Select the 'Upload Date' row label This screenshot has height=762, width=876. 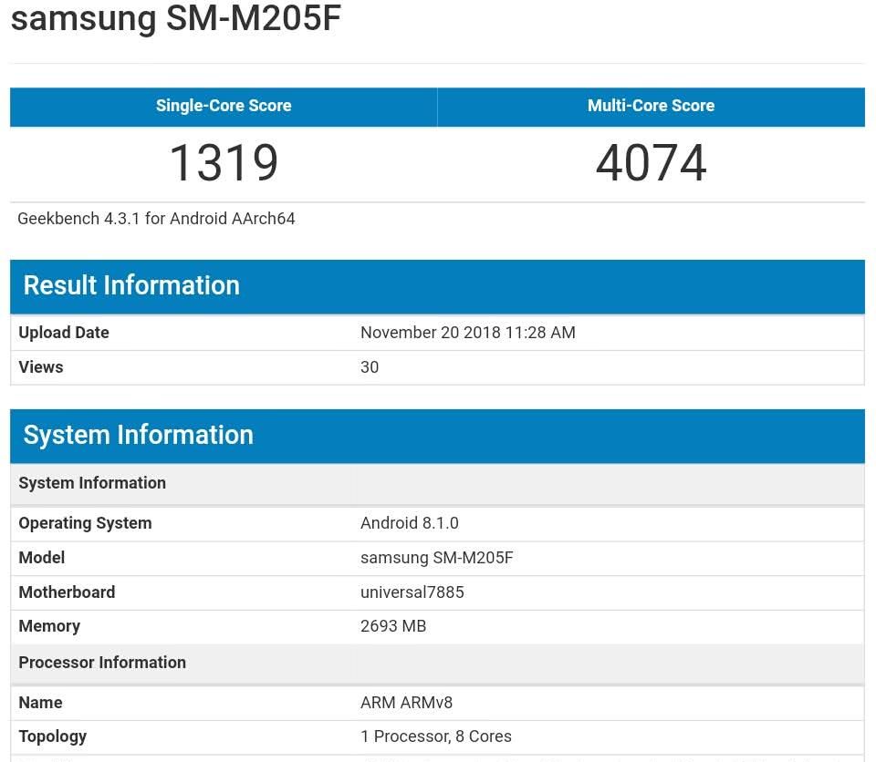click(x=64, y=333)
